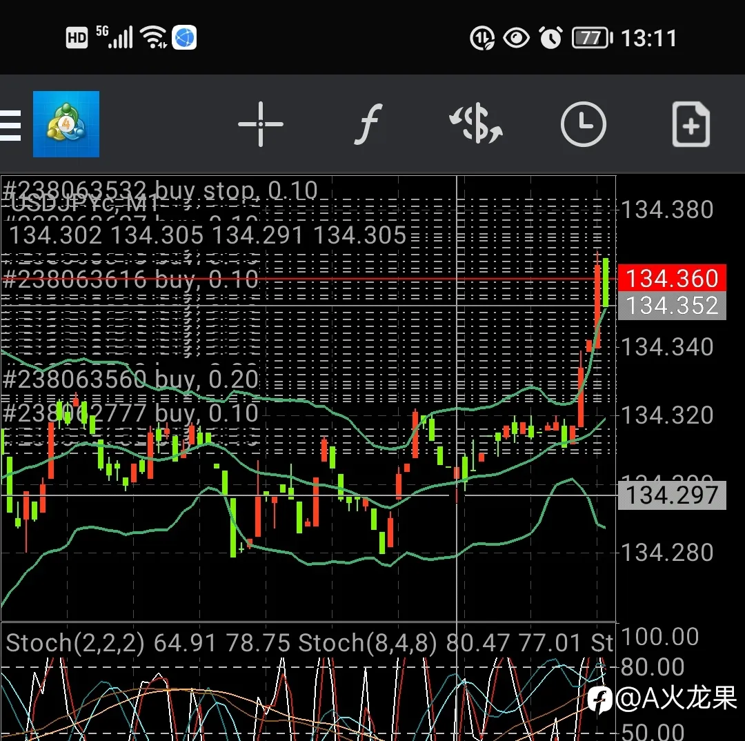Tap the data saver status icon
This screenshot has height=741, width=745.
click(x=481, y=38)
